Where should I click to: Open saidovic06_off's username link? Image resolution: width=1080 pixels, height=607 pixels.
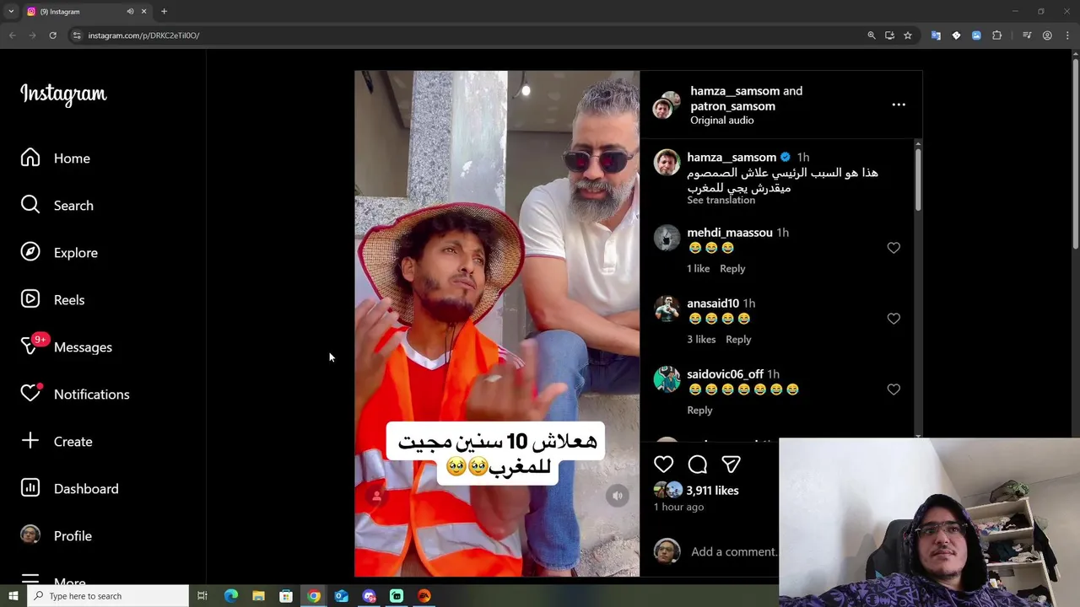[725, 374]
